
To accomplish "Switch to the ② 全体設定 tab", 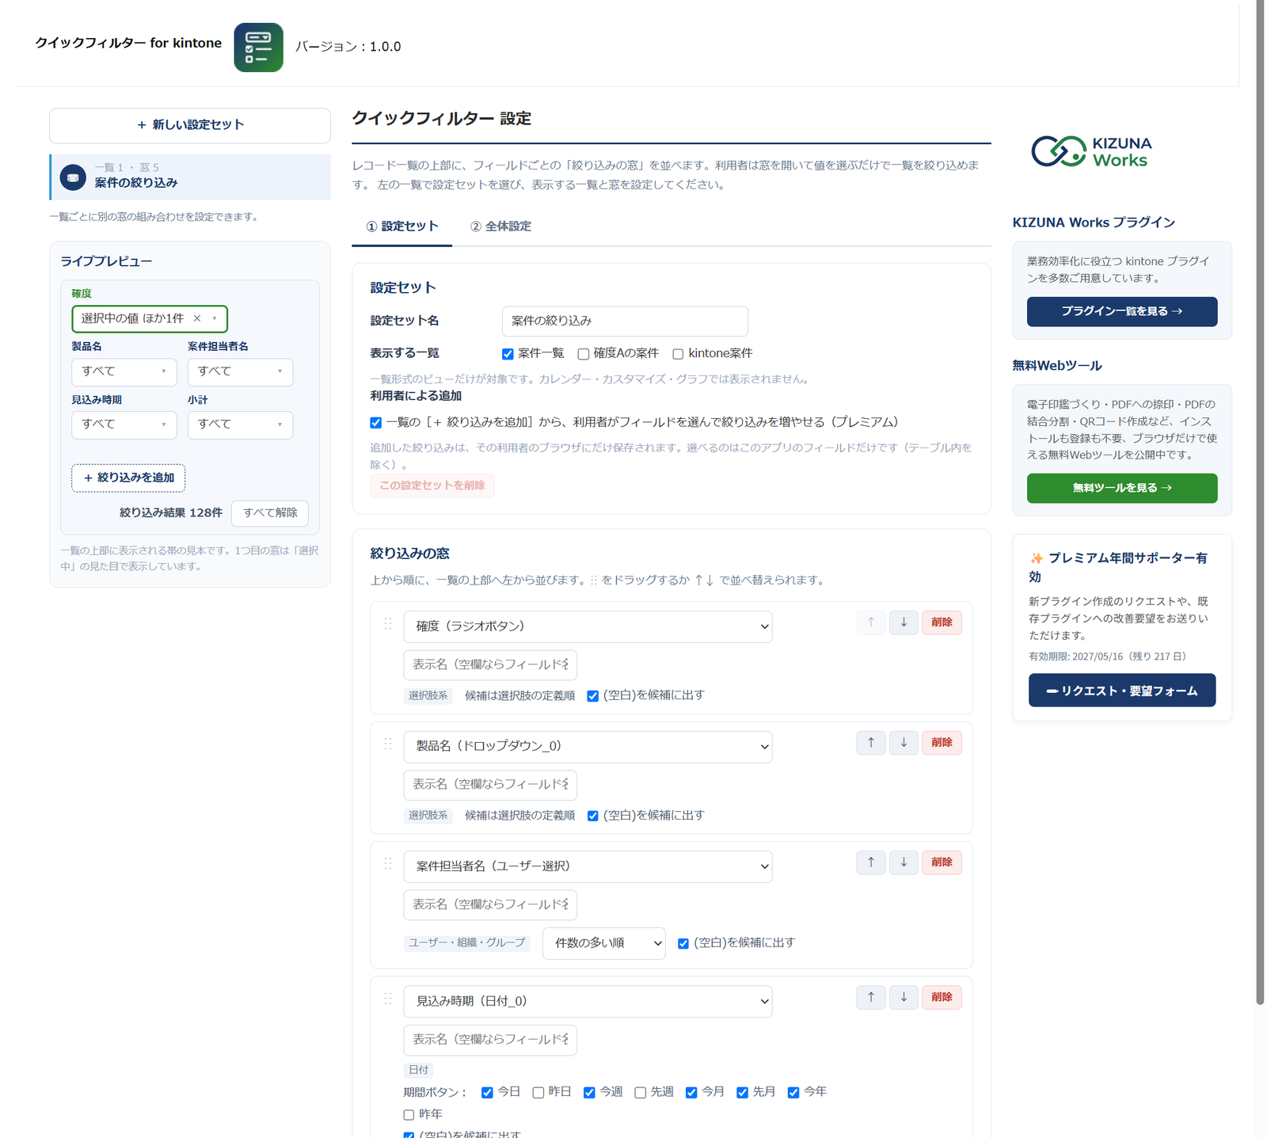I will [x=500, y=226].
